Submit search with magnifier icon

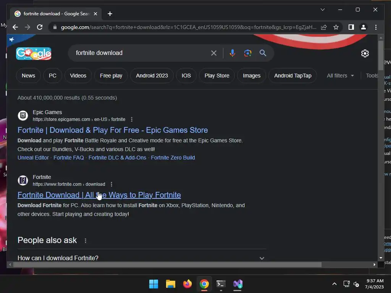(263, 53)
